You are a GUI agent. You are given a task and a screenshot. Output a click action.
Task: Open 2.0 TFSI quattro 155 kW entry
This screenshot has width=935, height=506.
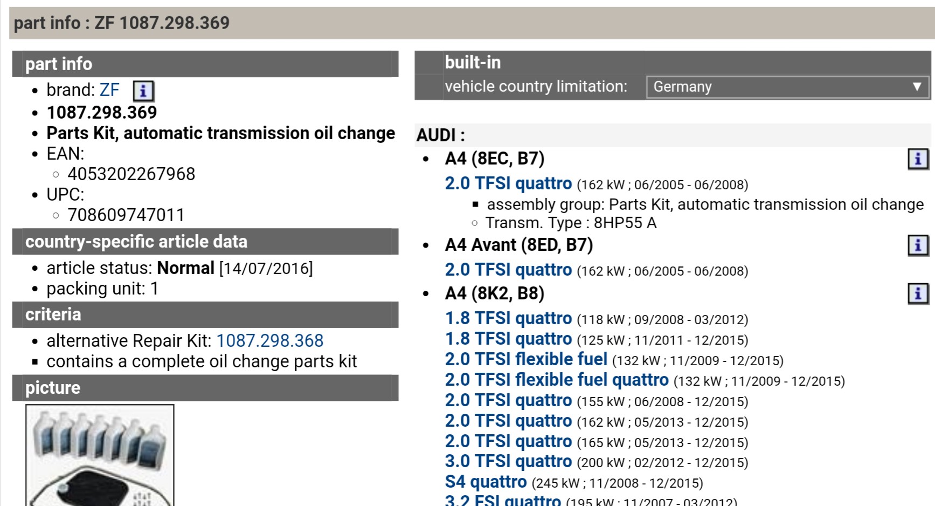(508, 401)
